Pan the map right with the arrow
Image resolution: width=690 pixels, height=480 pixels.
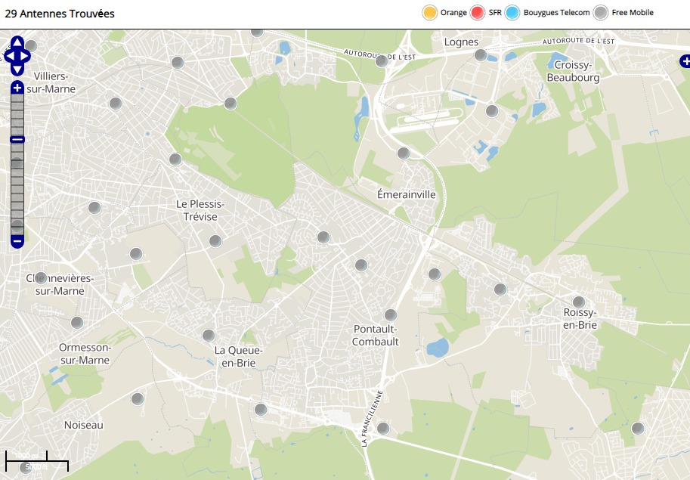coord(26,56)
